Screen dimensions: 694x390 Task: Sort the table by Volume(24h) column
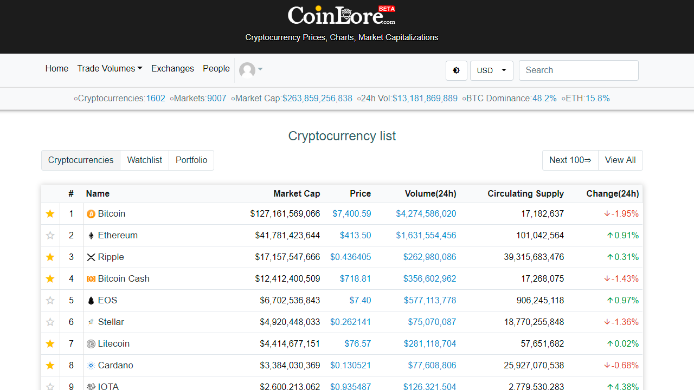pos(430,194)
